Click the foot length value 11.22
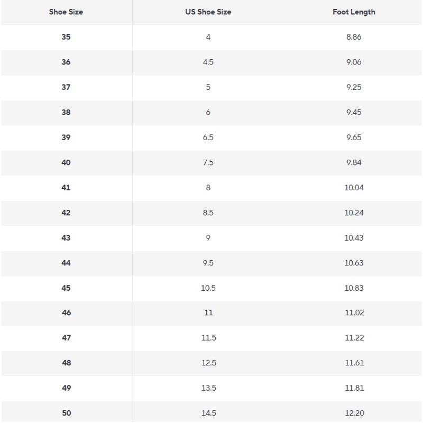Screen dimensions: 423x423 (354, 338)
